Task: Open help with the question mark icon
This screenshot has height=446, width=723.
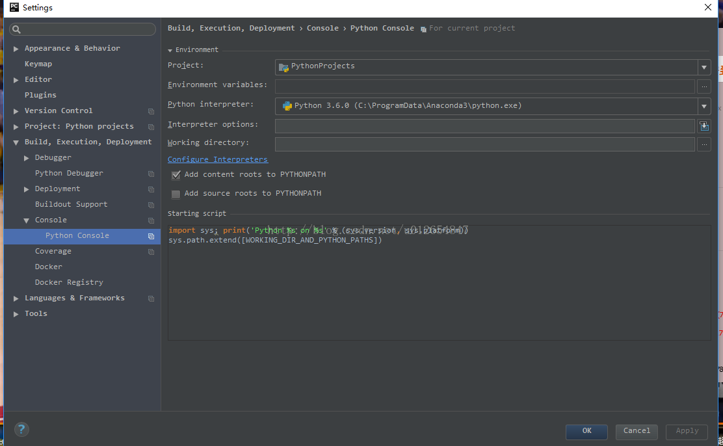Action: (21, 429)
